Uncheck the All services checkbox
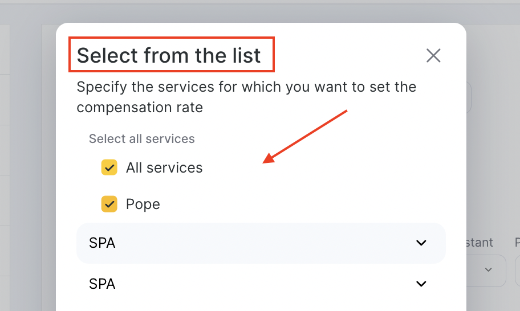Screen dimensions: 520x311 109,167
